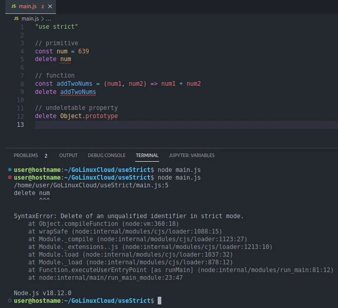Click the '// function' comment

pyautogui.click(x=55, y=75)
